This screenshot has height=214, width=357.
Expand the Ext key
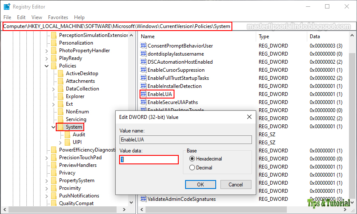tap(54, 104)
